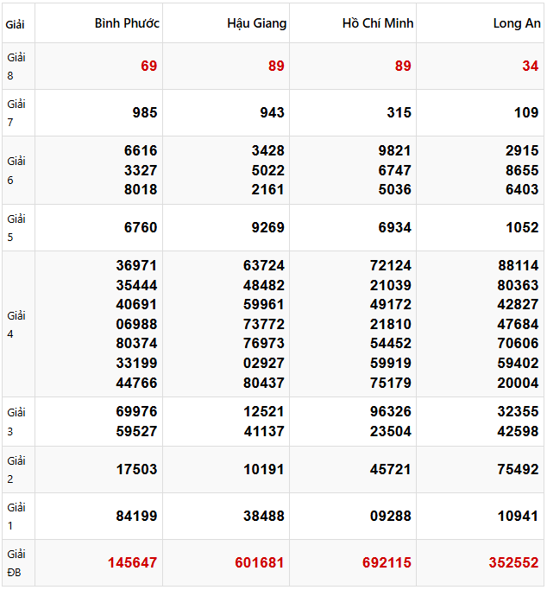Image resolution: width=547 pixels, height=590 pixels.
Task: Click the red 34 under Long An
Action: [530, 67]
